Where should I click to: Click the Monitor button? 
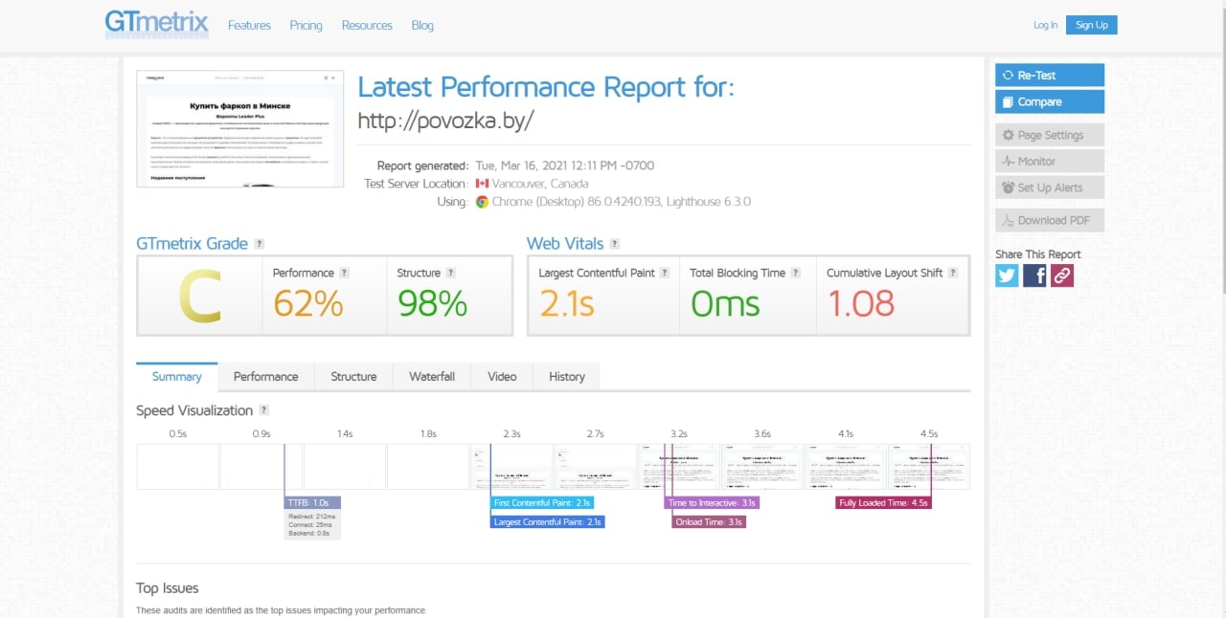click(x=1050, y=161)
